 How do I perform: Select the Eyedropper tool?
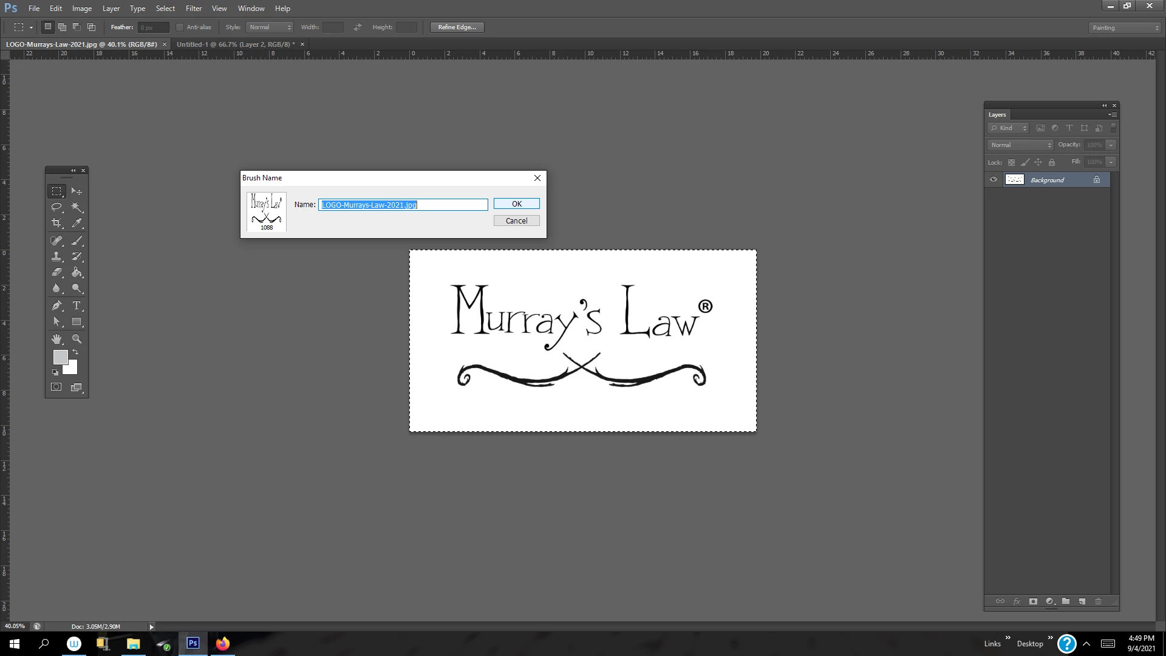77,224
